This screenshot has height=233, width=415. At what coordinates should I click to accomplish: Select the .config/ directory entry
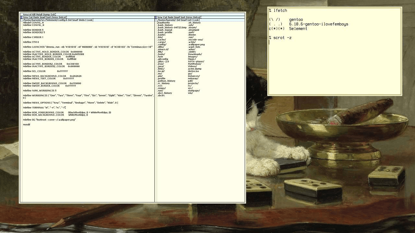(162, 45)
